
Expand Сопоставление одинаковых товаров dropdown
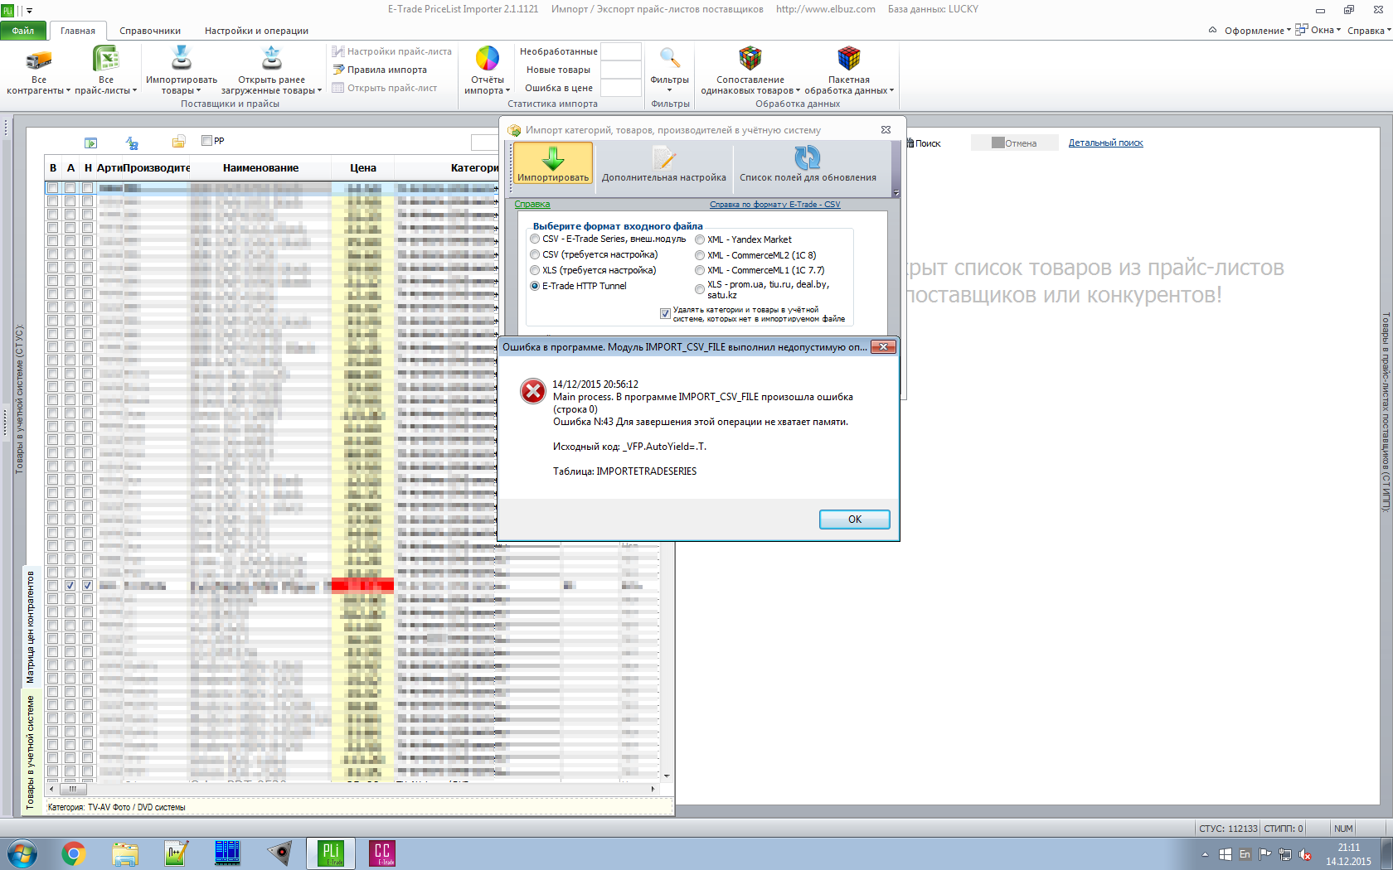pos(798,91)
